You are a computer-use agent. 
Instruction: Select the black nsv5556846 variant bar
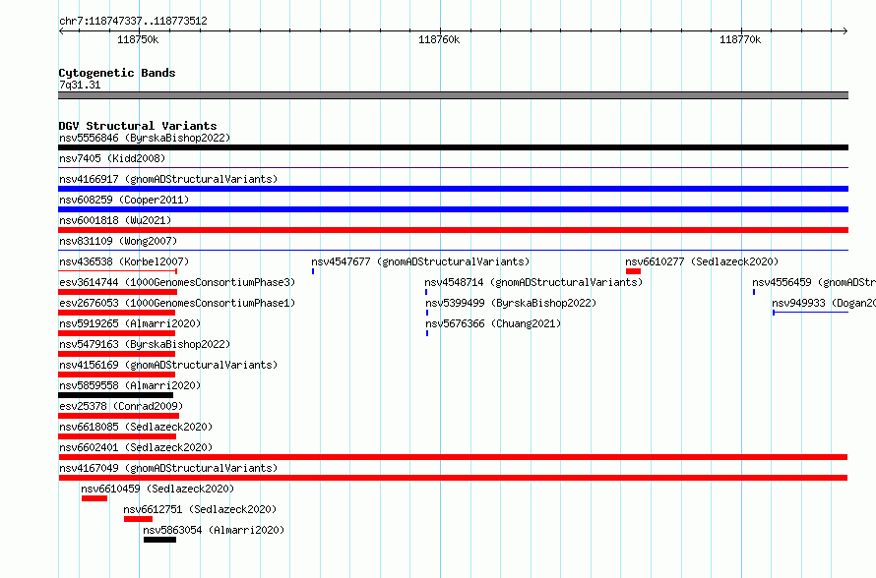tap(453, 147)
